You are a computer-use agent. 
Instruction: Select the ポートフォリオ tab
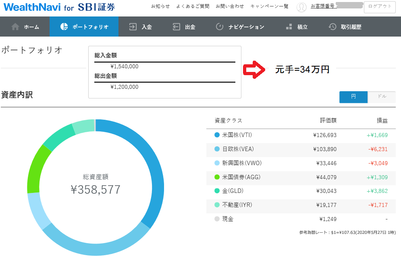point(84,27)
